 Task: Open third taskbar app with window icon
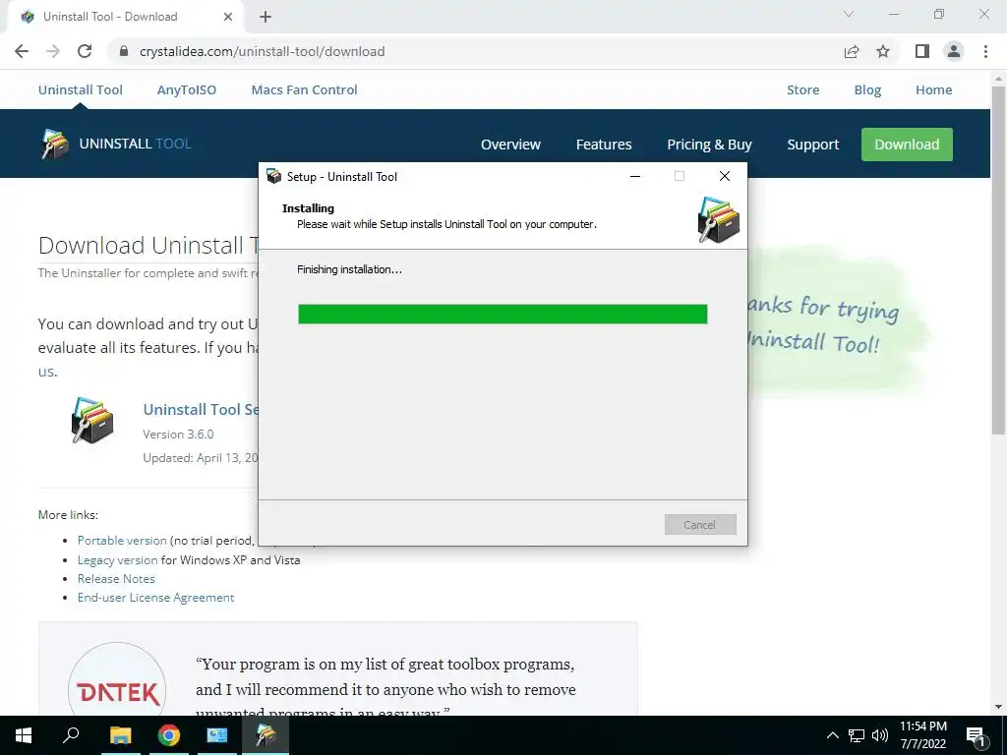pos(217,735)
